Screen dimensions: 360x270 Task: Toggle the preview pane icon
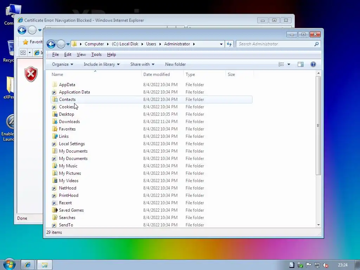click(301, 64)
